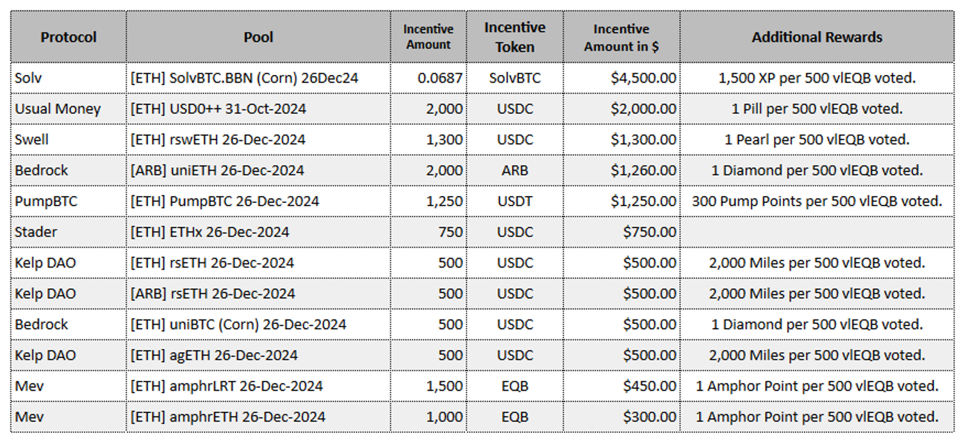Select the Pool column header
This screenshot has width=961, height=438.
click(x=258, y=37)
